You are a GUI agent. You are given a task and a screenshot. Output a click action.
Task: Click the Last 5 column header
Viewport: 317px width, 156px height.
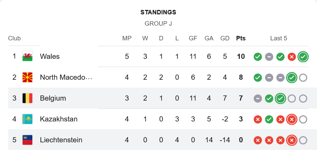(x=279, y=38)
